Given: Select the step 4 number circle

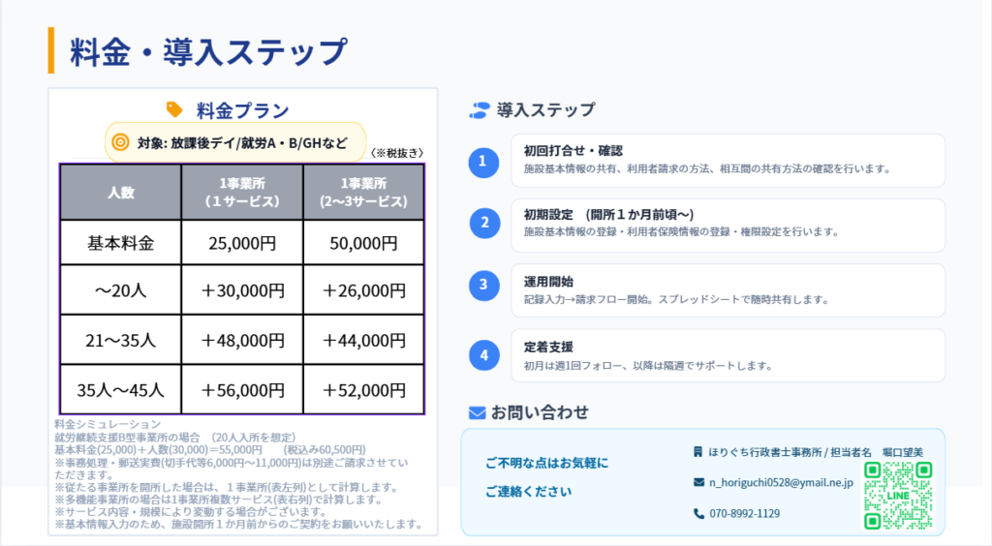Looking at the screenshot, I should [483, 354].
